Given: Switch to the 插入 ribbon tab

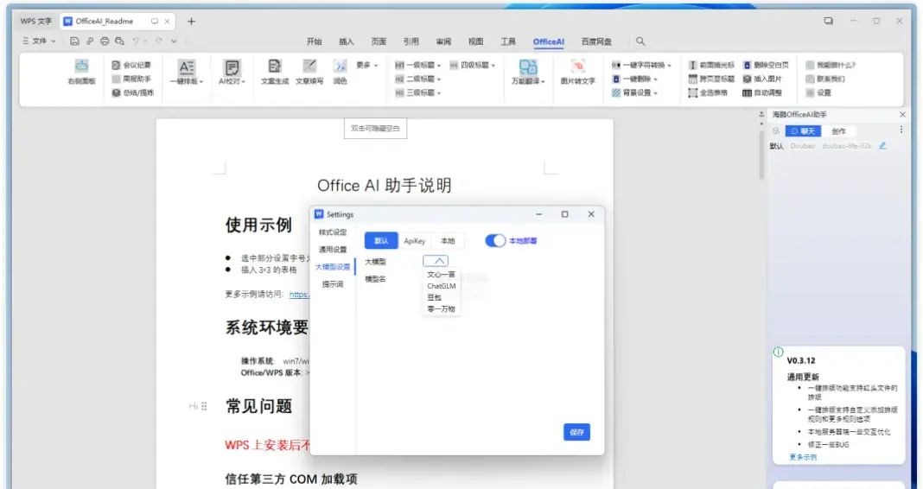Looking at the screenshot, I should 347,41.
